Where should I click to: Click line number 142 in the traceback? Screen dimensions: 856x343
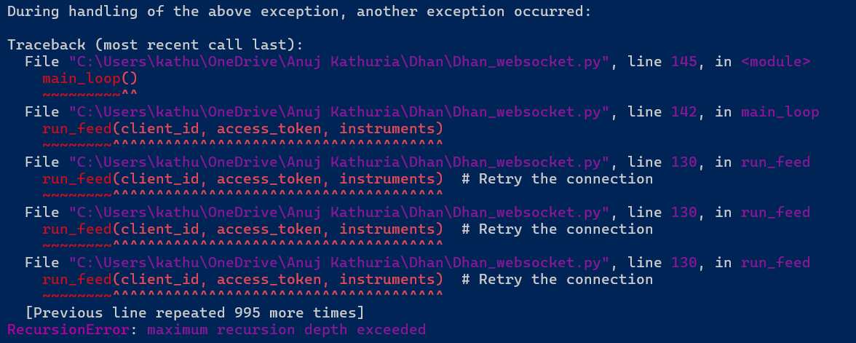point(684,112)
